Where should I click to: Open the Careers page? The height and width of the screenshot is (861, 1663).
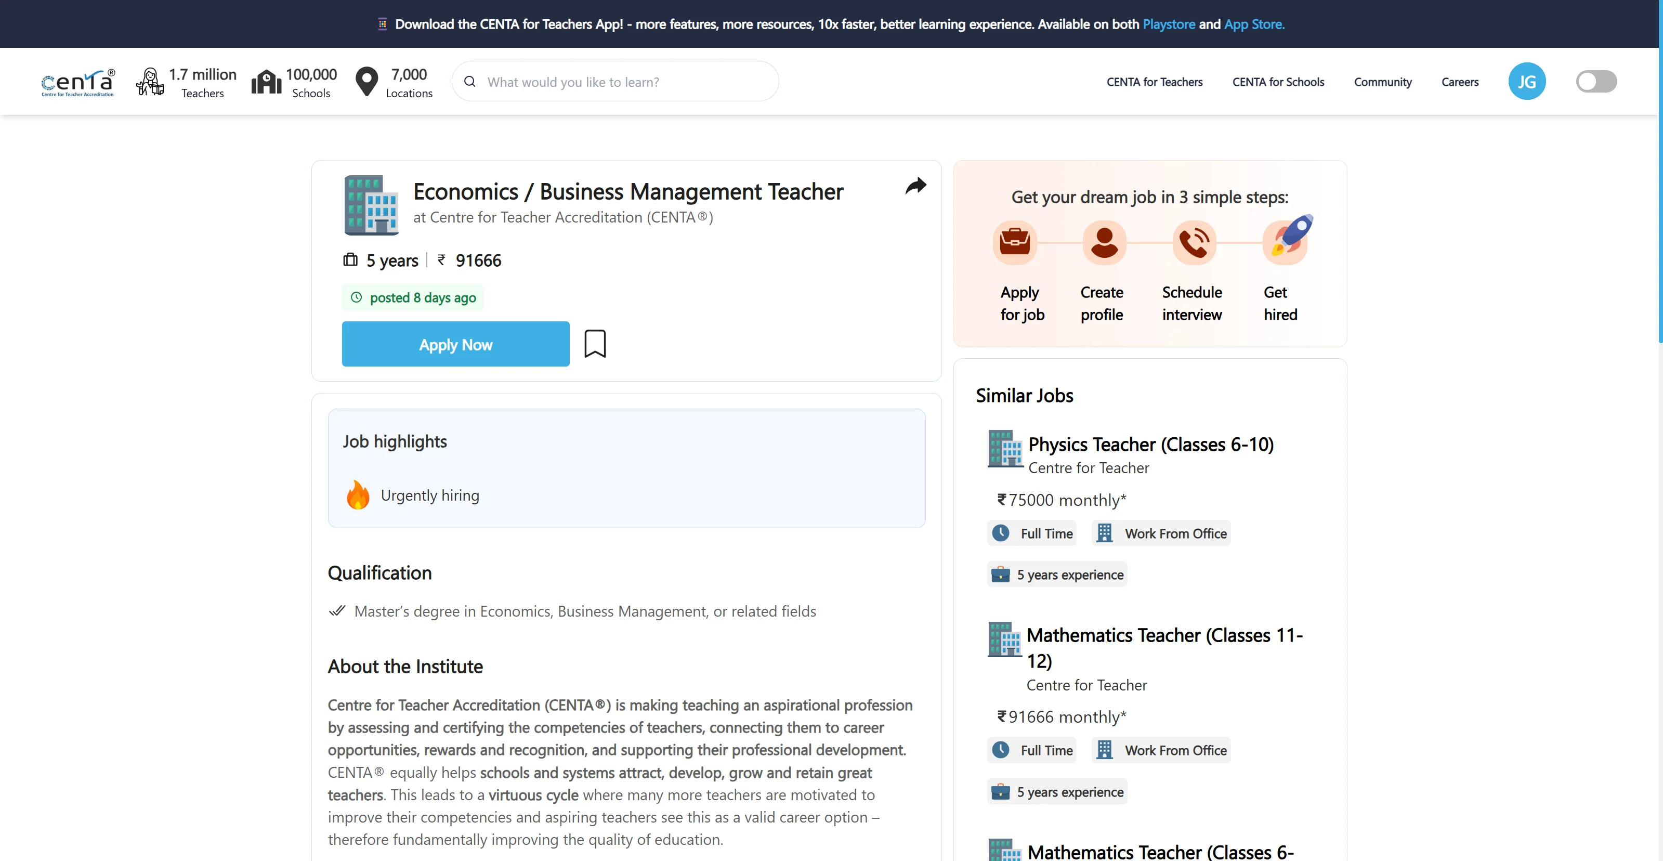coord(1460,82)
